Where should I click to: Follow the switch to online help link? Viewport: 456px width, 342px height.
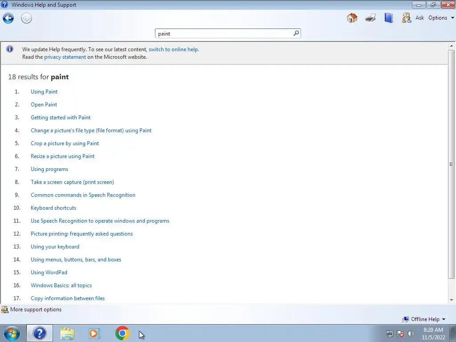pos(174,49)
